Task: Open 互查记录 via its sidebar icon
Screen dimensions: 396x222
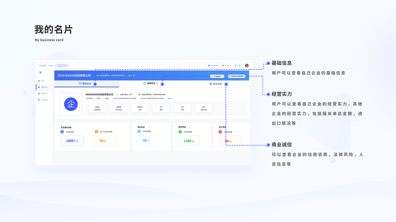Action: point(38,100)
